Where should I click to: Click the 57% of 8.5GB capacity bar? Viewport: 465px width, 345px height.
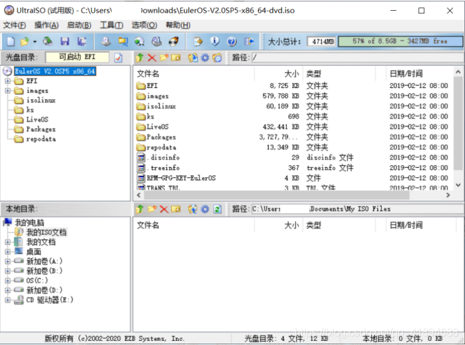[400, 41]
